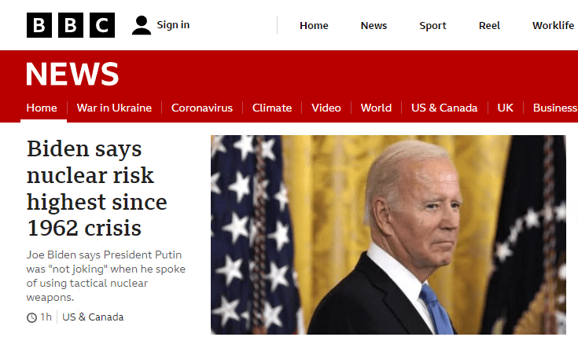
Task: Select the Video tab
Action: pyautogui.click(x=326, y=108)
